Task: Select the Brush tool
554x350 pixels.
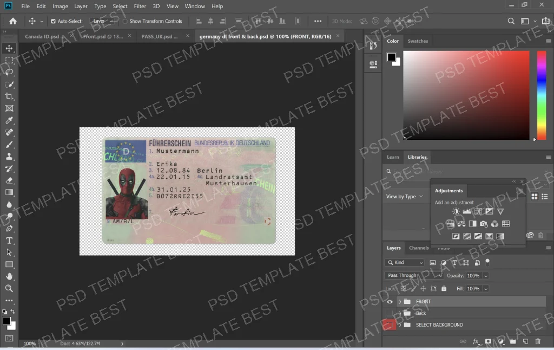Action: pos(9,144)
